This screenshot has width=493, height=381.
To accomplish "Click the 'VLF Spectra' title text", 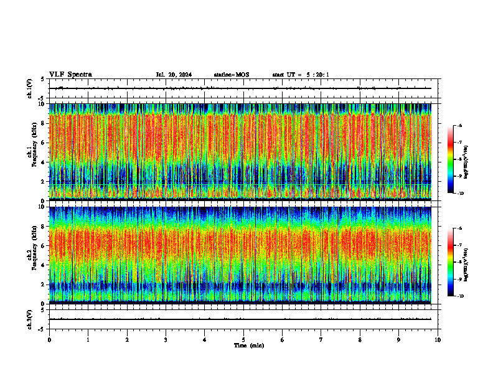I will click(70, 75).
